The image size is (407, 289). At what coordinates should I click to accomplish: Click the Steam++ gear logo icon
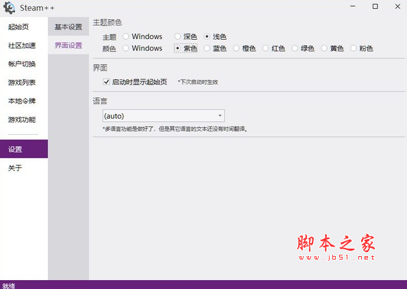point(10,8)
